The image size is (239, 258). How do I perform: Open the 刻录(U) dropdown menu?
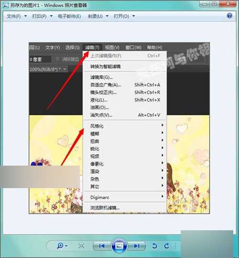98,16
